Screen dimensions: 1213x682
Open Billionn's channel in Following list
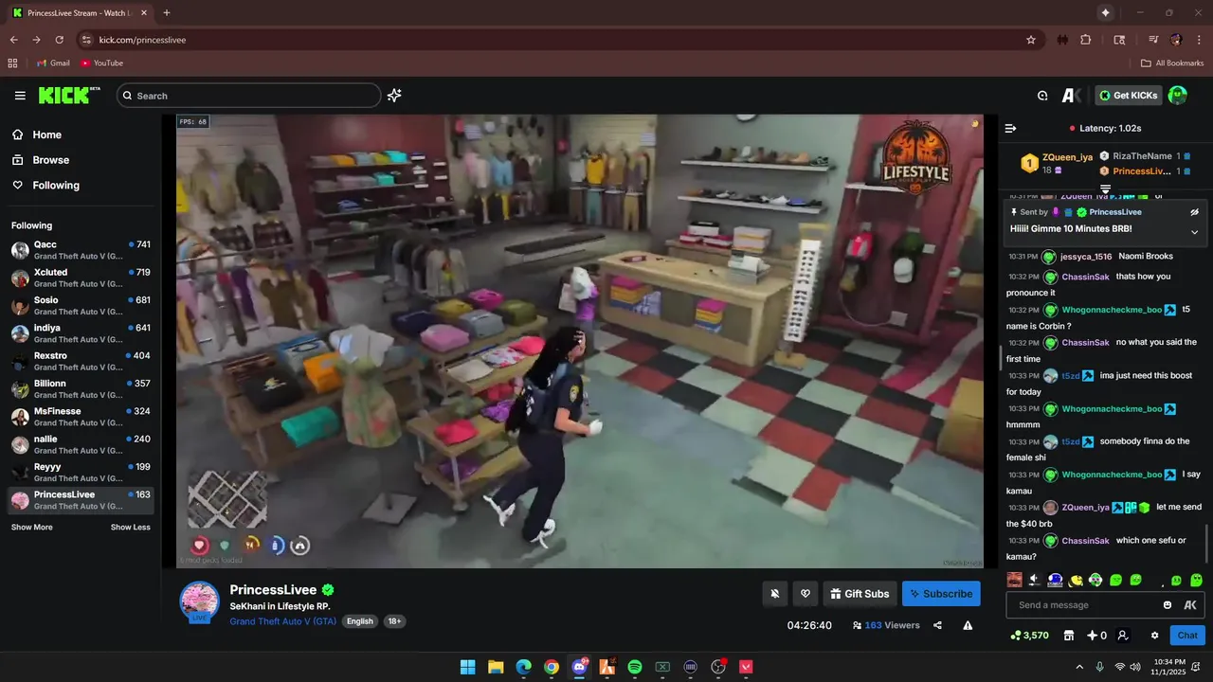click(81, 388)
